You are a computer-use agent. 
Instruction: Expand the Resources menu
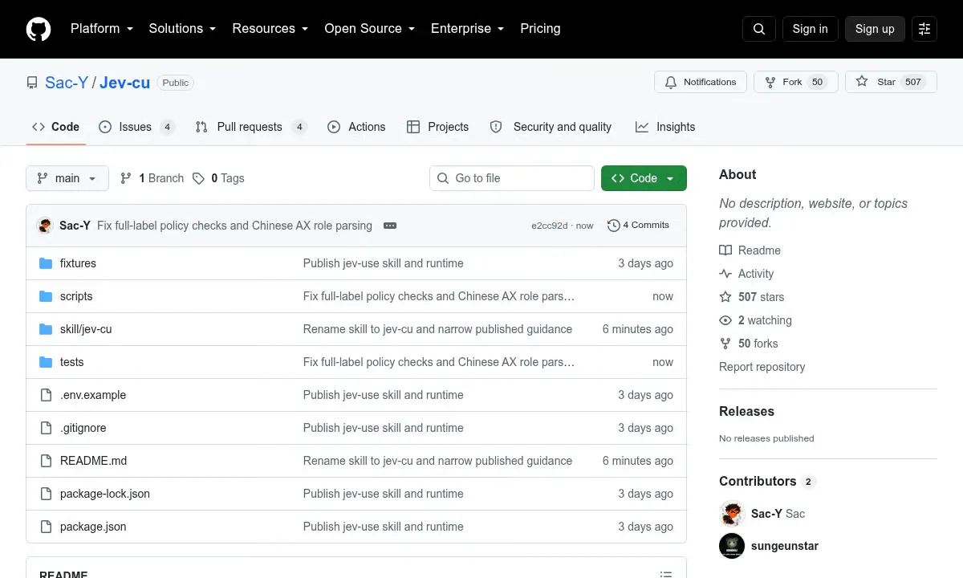pyautogui.click(x=270, y=29)
